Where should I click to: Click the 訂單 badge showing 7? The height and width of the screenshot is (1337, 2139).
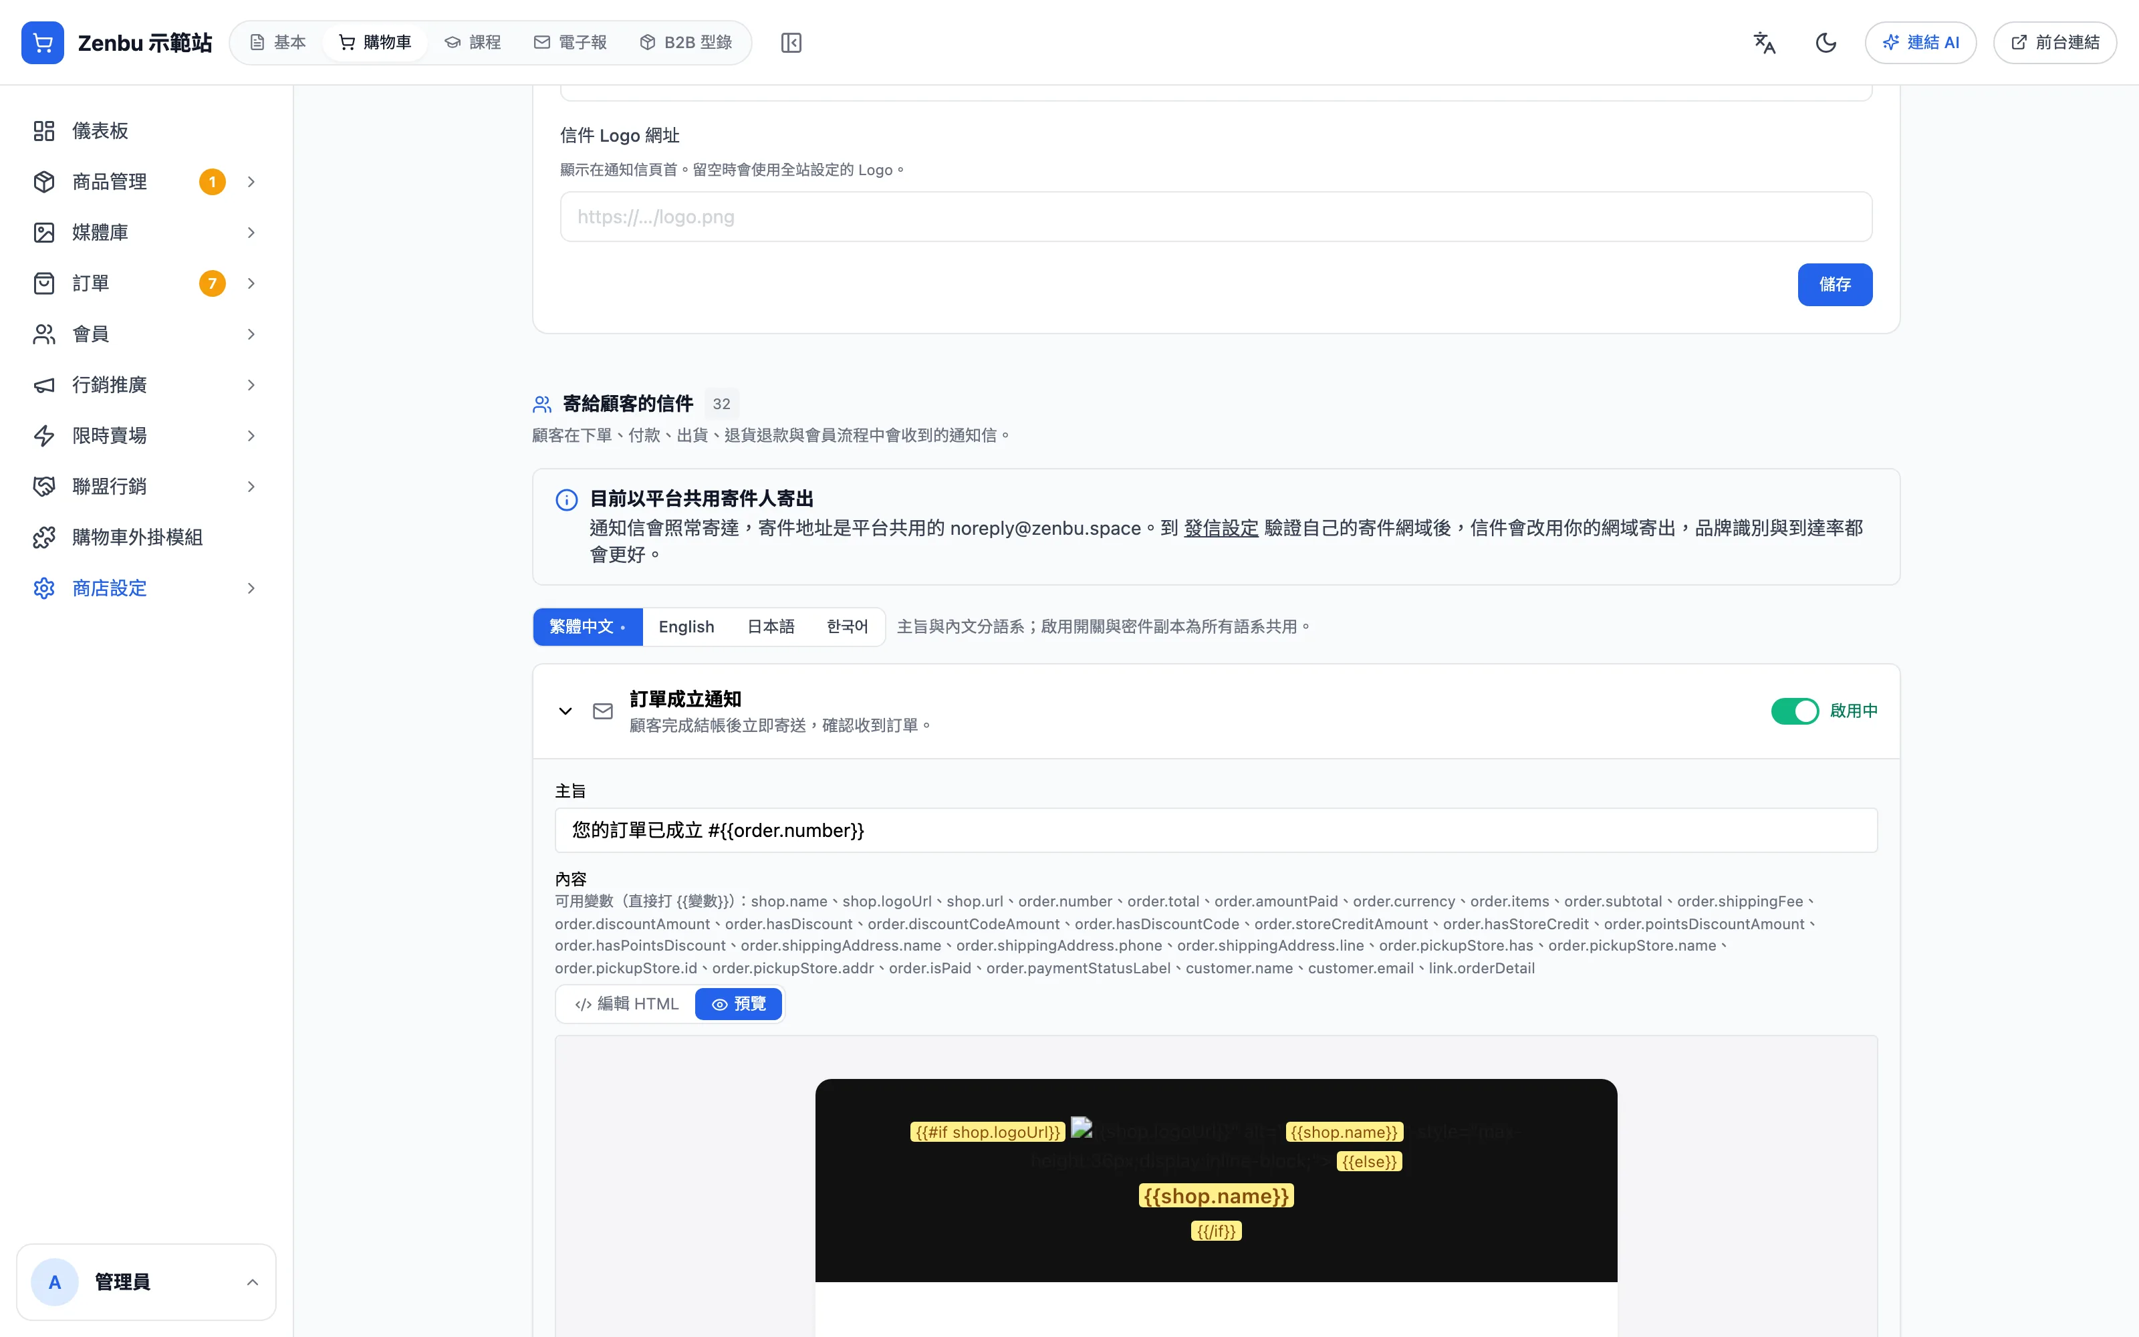[x=212, y=284]
